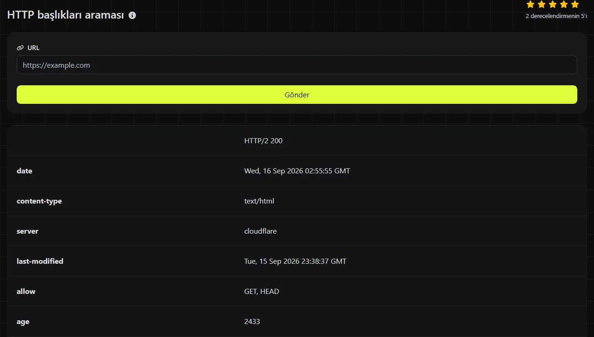
Task: Click the "HTTP başlıkları araması" heading
Action: pyautogui.click(x=65, y=15)
